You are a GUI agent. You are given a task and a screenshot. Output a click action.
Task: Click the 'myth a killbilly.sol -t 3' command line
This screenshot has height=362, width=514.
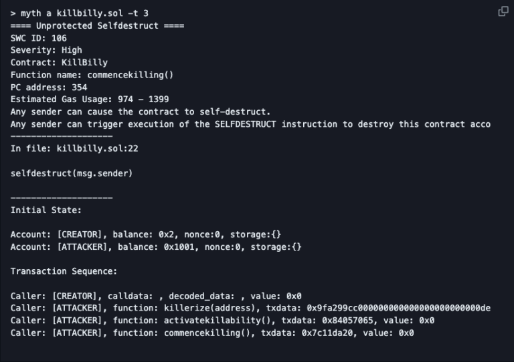click(x=80, y=13)
